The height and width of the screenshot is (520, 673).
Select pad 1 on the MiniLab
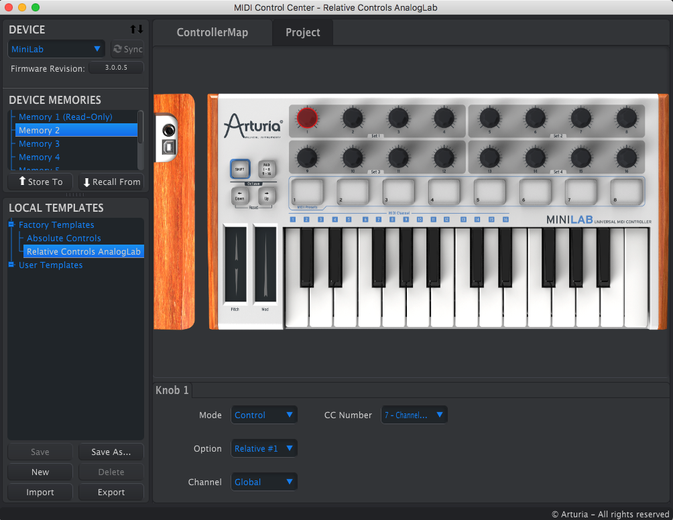[x=307, y=192]
